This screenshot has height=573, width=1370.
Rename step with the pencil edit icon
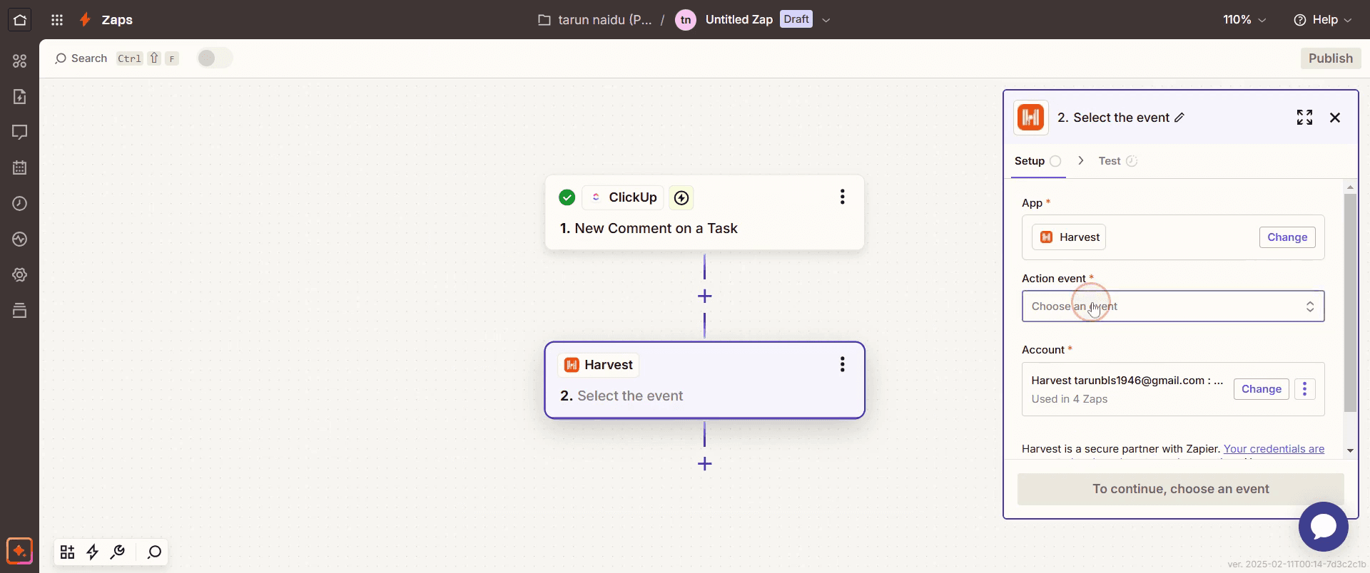click(1179, 118)
